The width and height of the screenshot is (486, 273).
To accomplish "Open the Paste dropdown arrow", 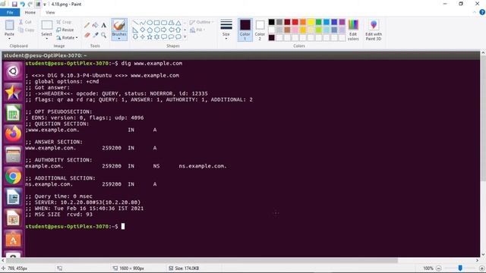I will (x=9, y=39).
